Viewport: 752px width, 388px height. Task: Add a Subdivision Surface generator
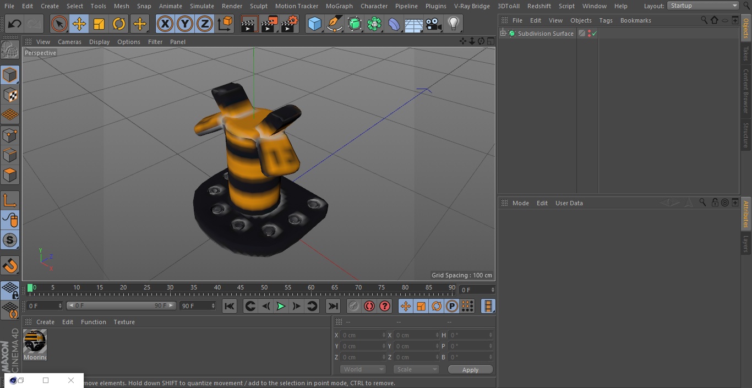coord(355,24)
